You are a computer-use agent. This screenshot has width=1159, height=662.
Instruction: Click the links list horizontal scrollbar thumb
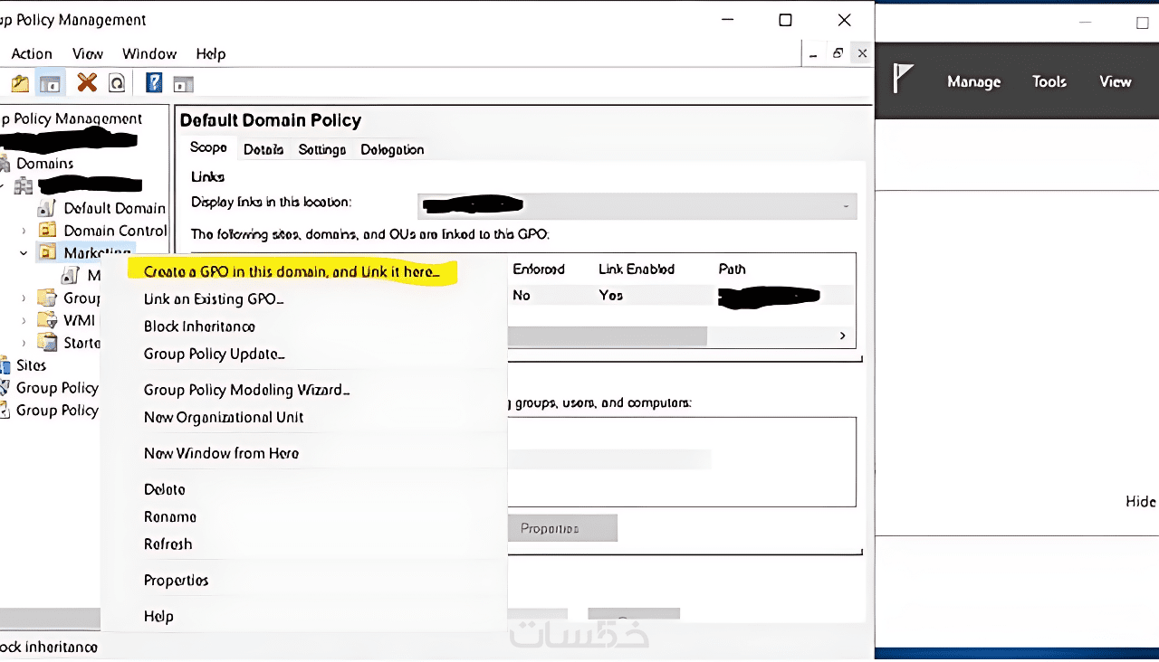pos(607,336)
